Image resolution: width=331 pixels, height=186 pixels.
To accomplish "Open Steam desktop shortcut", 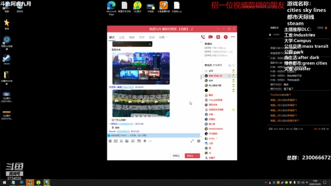I will point(6,59).
